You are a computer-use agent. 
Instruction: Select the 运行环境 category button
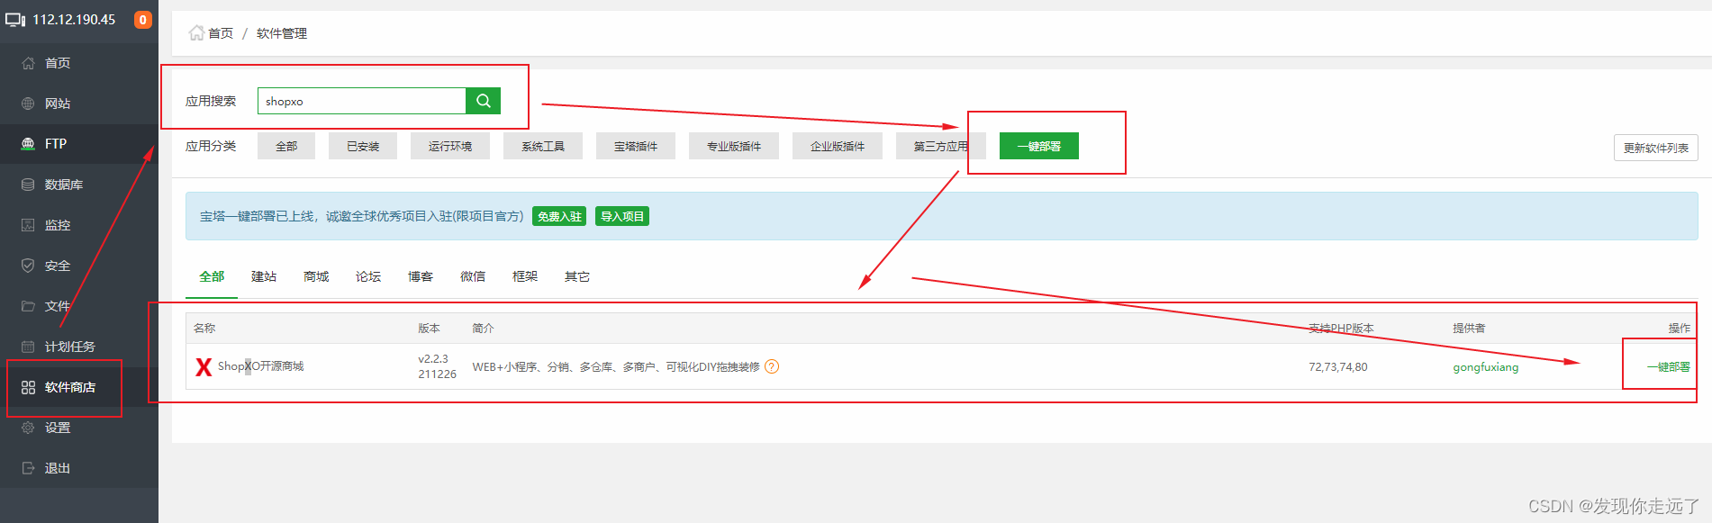(x=450, y=146)
